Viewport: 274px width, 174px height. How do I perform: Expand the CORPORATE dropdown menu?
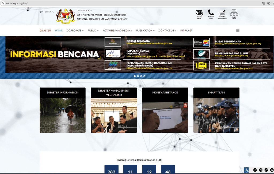[x=75, y=31]
